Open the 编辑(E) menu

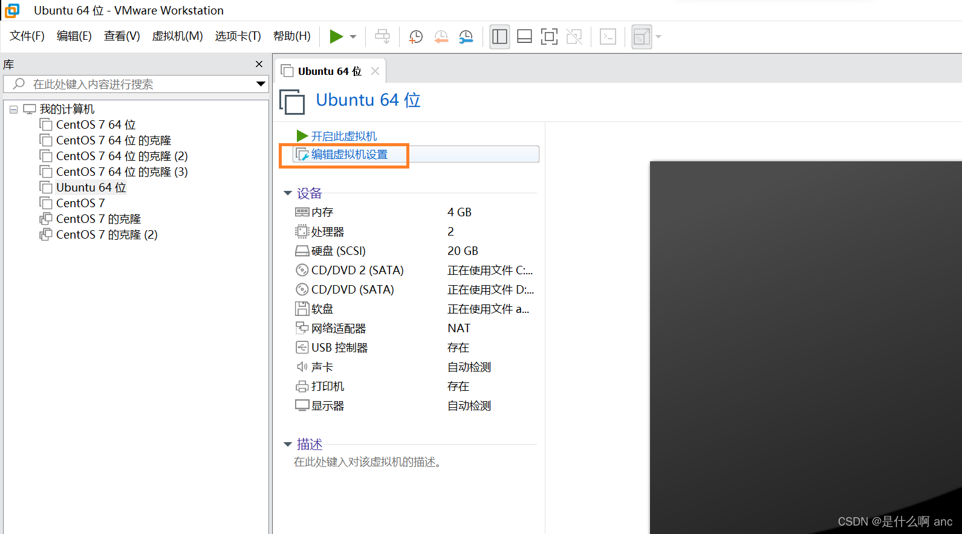point(74,36)
